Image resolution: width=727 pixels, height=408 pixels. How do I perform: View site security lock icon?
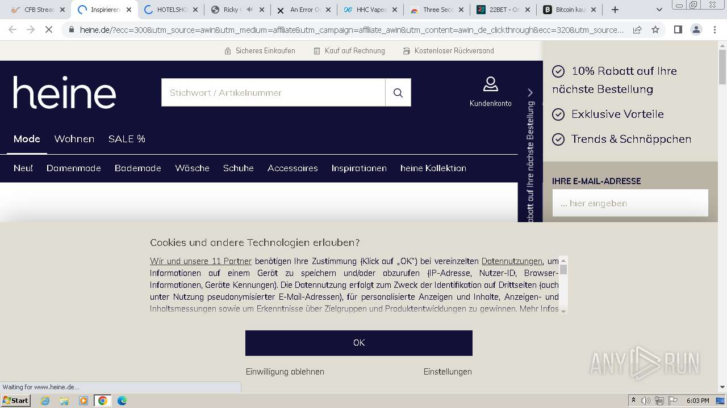click(x=72, y=29)
